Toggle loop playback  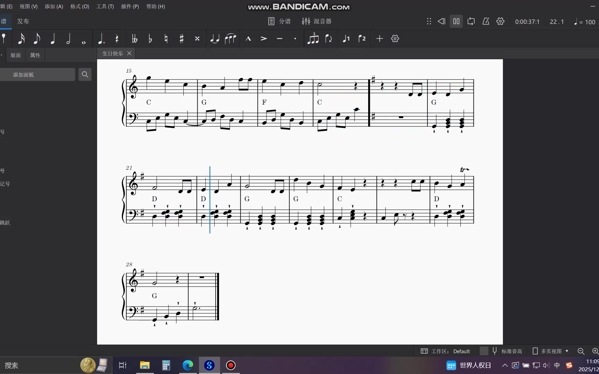(x=471, y=21)
